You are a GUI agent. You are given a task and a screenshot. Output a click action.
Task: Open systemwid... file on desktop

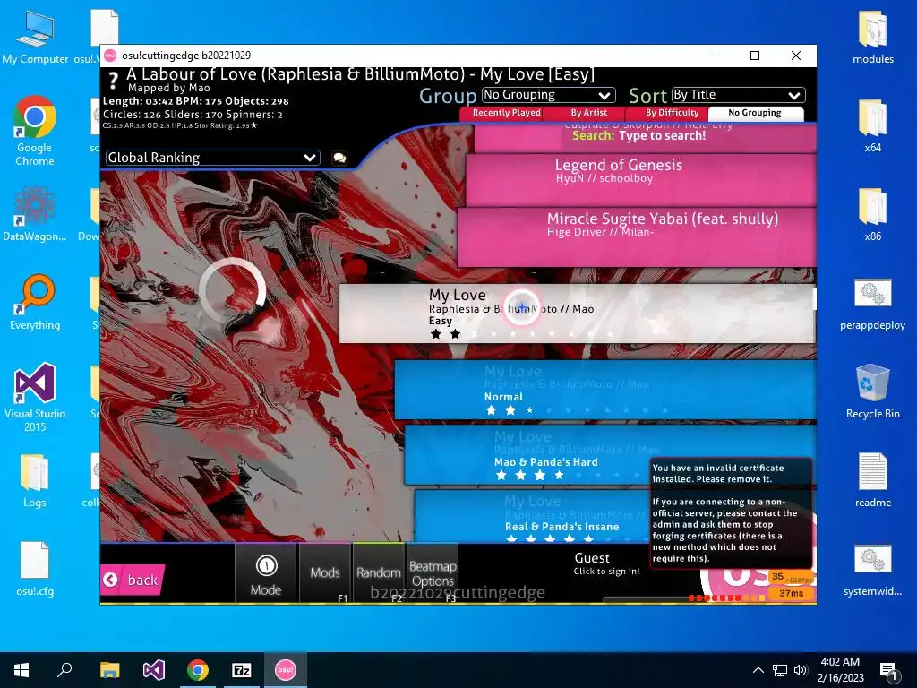(x=872, y=571)
